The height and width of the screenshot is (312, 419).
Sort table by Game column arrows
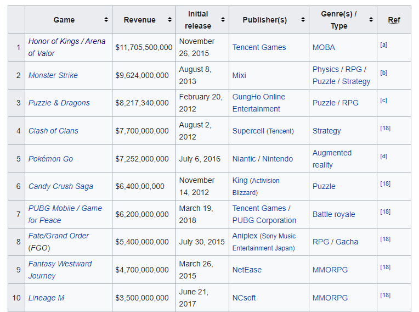106,20
